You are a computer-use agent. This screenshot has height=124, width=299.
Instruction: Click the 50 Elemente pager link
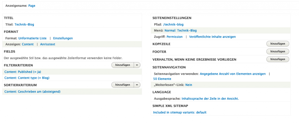pyautogui.click(x=162, y=79)
